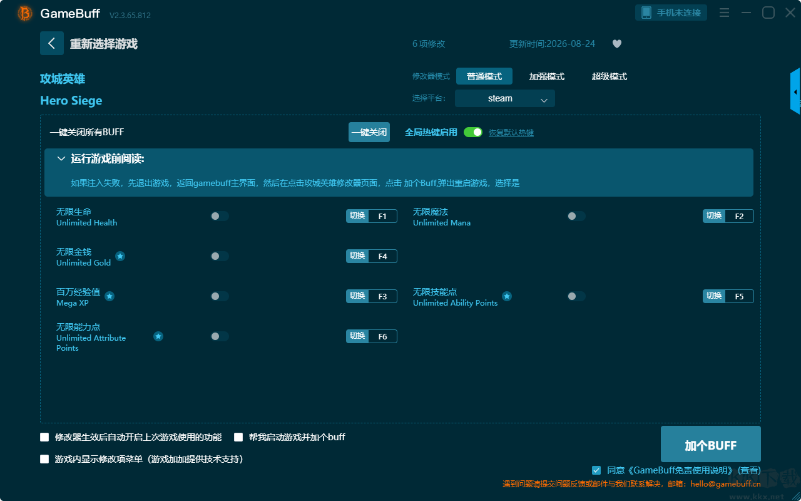This screenshot has height=501, width=801.
Task: Switch to 超级模式 tab
Action: point(610,76)
